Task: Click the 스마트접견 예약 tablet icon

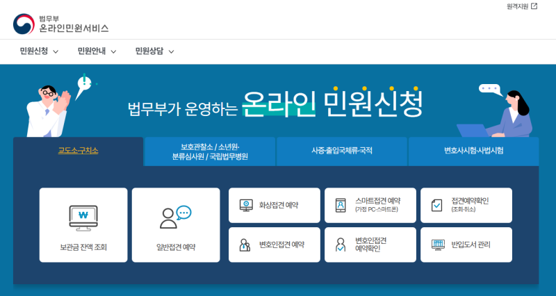Action: (341, 205)
